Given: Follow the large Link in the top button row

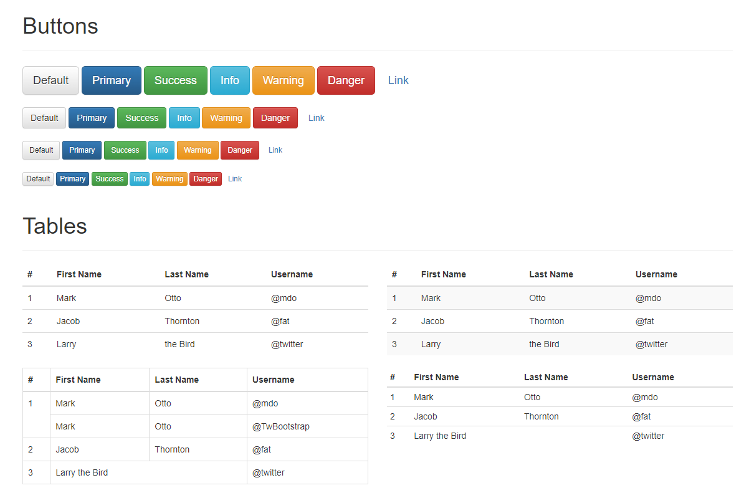Looking at the screenshot, I should coord(398,80).
